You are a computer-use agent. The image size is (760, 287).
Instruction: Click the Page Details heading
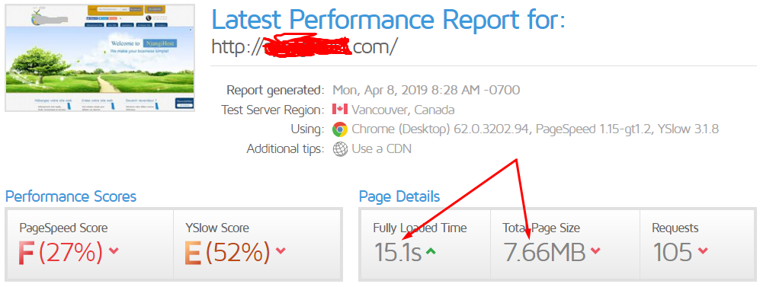click(399, 196)
